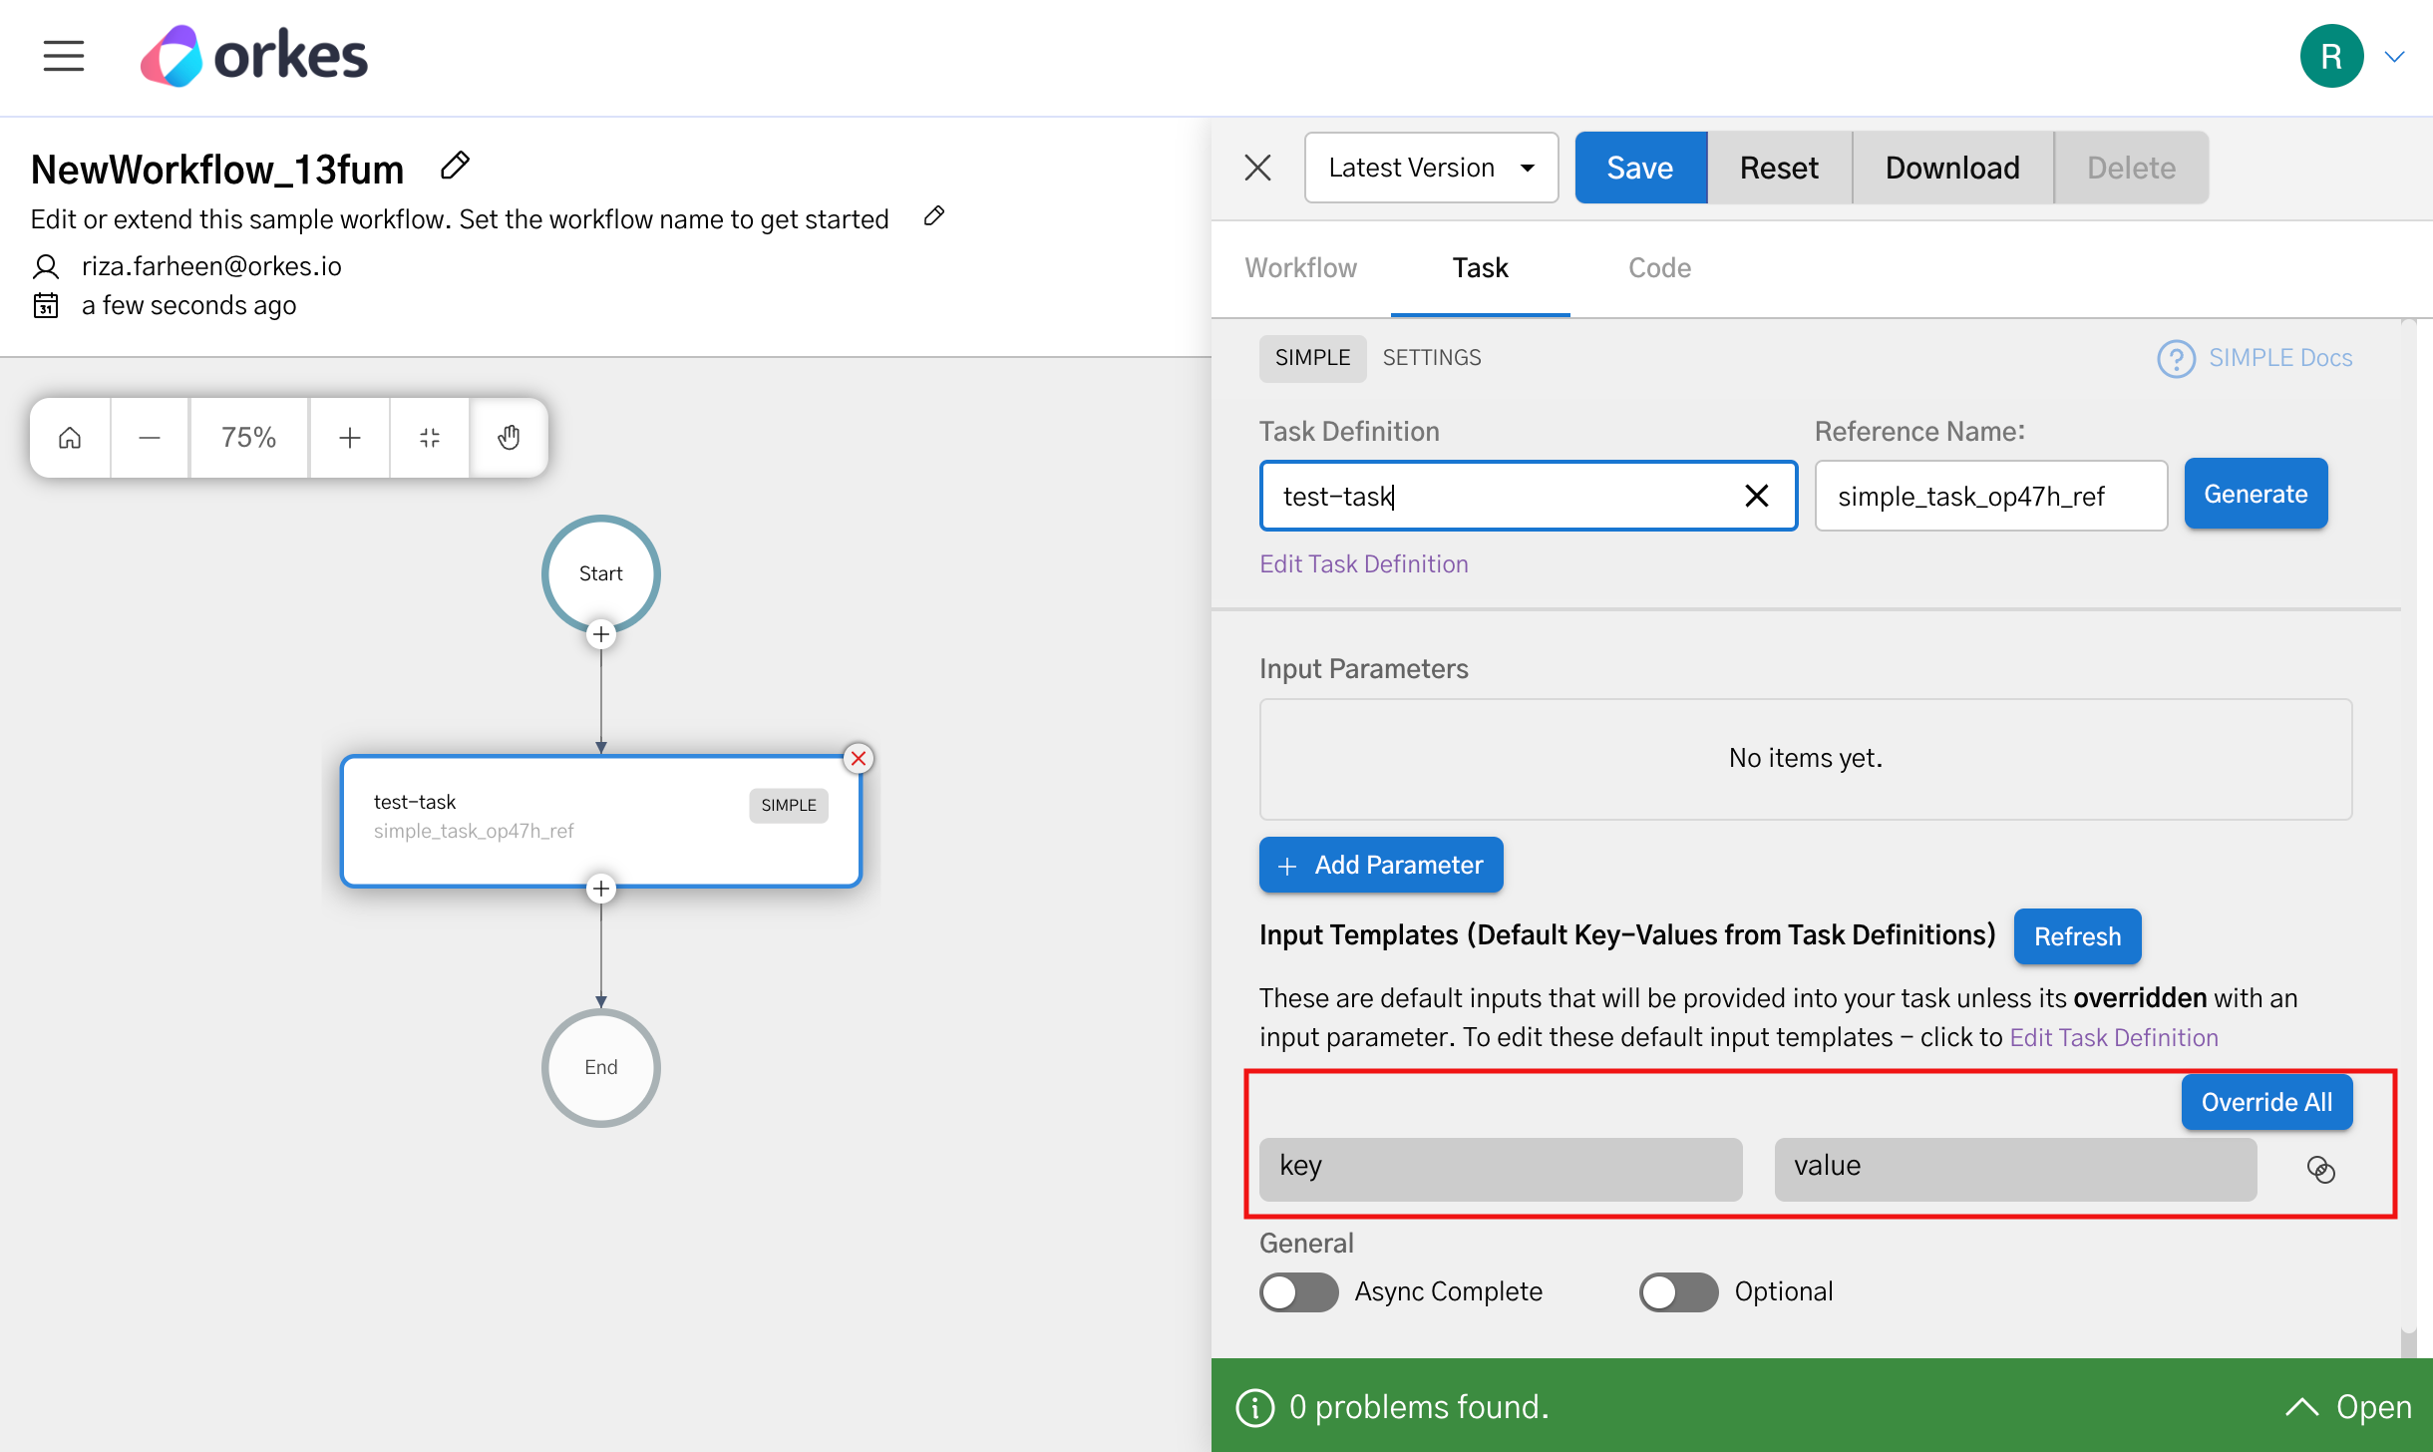Switch to the Code tab

[x=1658, y=267]
